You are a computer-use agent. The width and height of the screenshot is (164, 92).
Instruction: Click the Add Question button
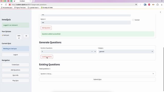[46, 28]
